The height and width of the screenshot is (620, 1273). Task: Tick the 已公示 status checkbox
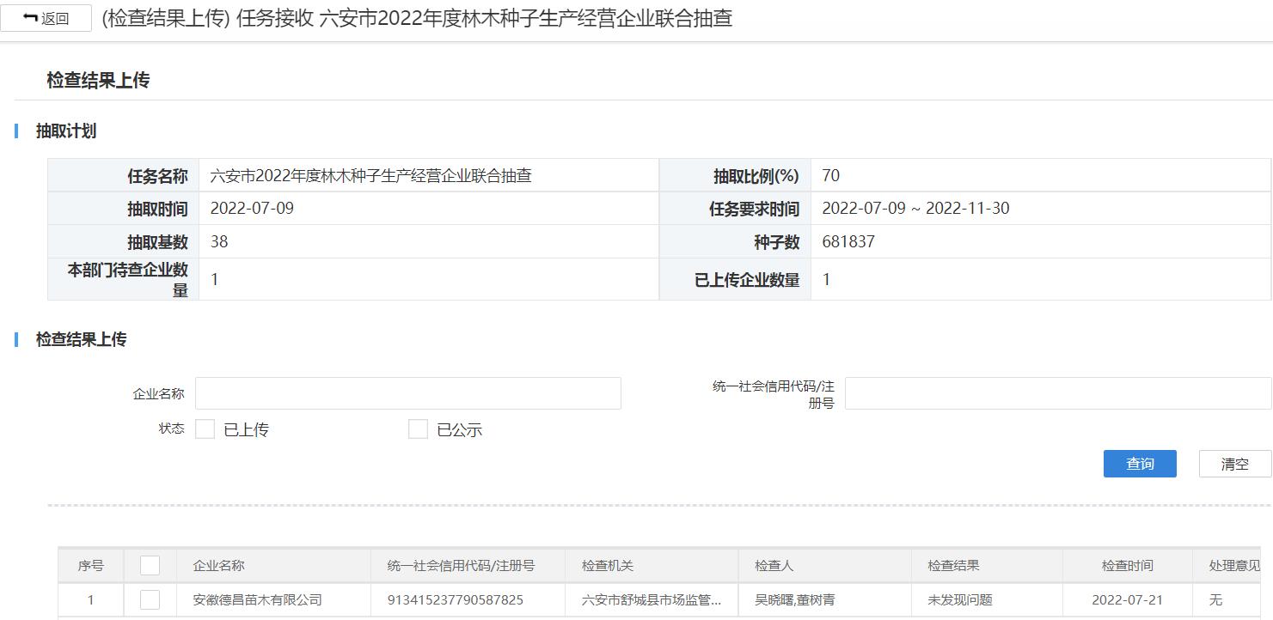tap(418, 429)
